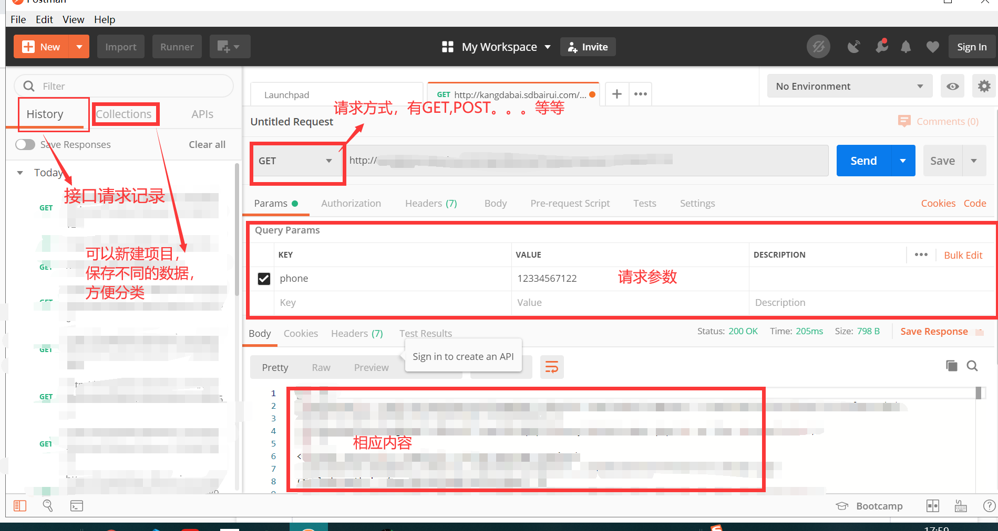998x531 pixels.
Task: Open environment quick look eye icon
Action: coord(952,86)
